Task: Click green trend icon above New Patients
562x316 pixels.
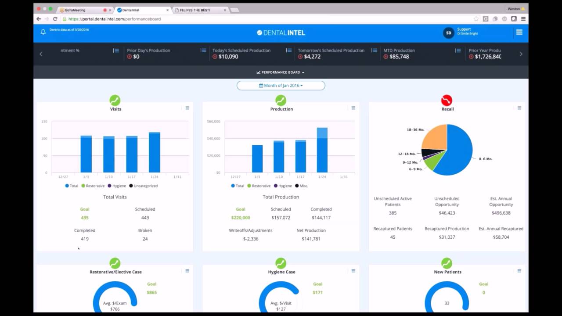Action: click(x=447, y=263)
